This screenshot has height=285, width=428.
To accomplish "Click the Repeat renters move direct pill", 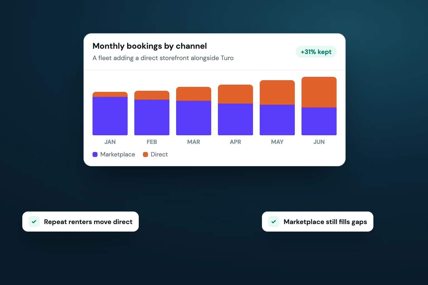I will (81, 222).
